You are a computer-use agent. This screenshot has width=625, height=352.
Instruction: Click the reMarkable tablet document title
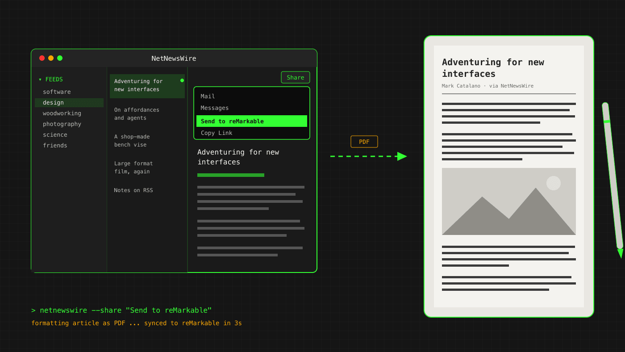coord(493,68)
